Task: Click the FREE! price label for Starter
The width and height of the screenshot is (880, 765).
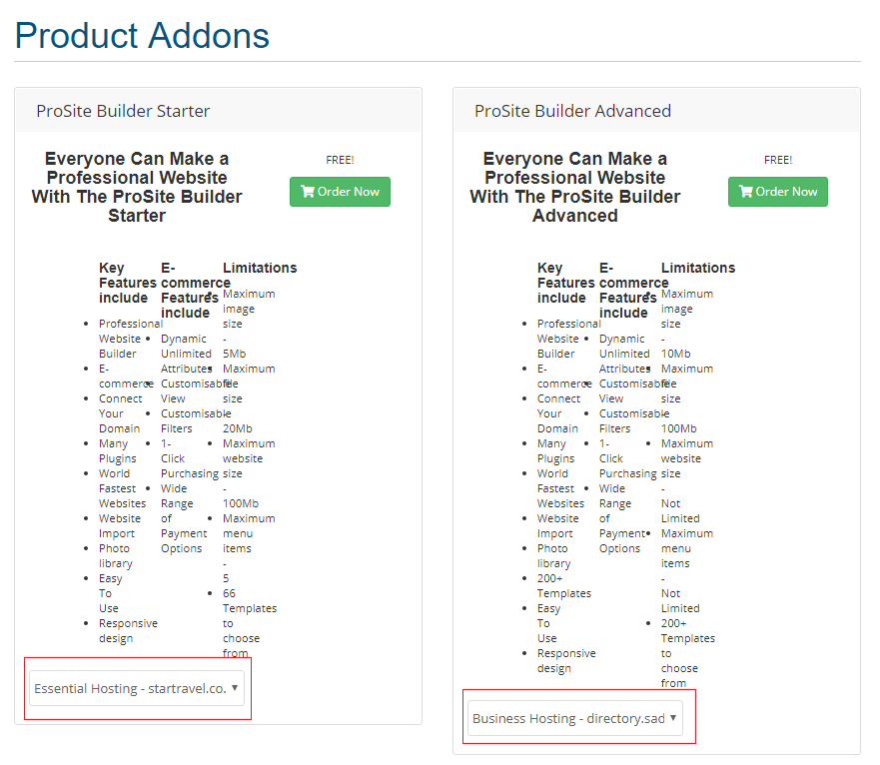Action: click(x=340, y=160)
